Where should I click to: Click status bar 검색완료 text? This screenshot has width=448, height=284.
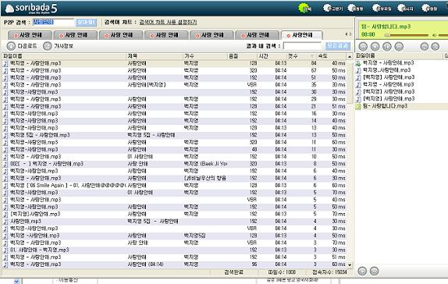click(x=233, y=272)
